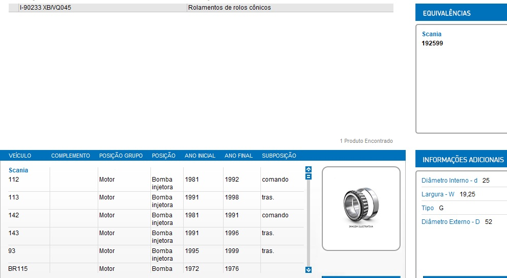Click the Diâmetro Externo - D label
507x278 pixels.
tap(450, 222)
